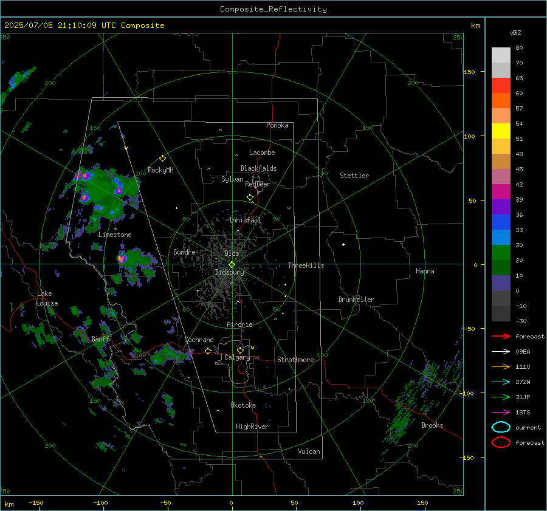The height and width of the screenshot is (511, 547).
Task: Click the dBZ legend heading
Action: click(x=515, y=32)
